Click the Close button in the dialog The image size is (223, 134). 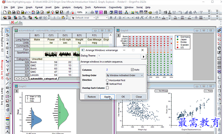[139, 97]
